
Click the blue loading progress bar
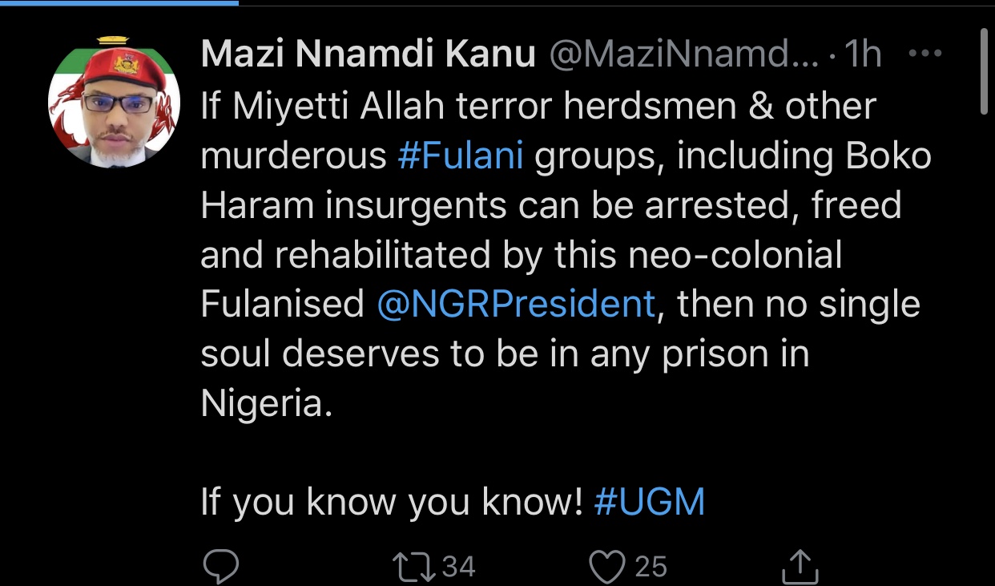click(x=119, y=2)
